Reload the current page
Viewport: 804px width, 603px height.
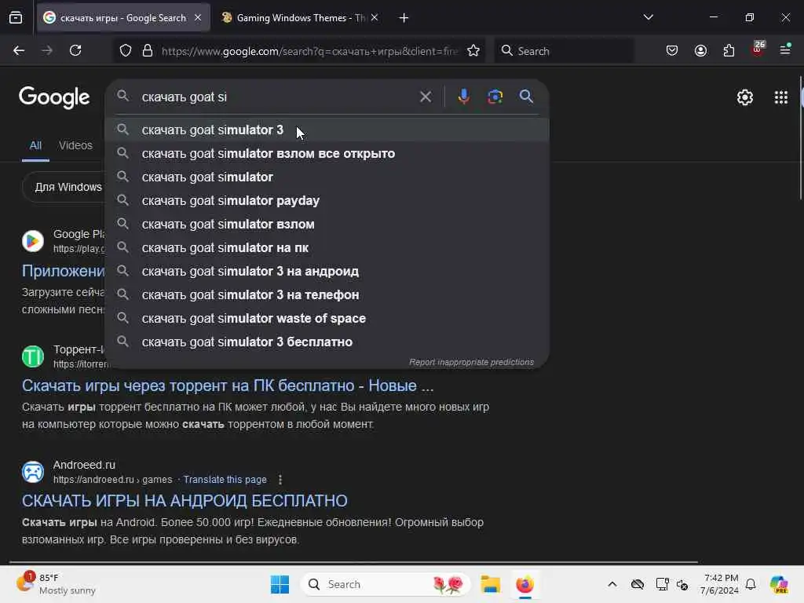(75, 51)
